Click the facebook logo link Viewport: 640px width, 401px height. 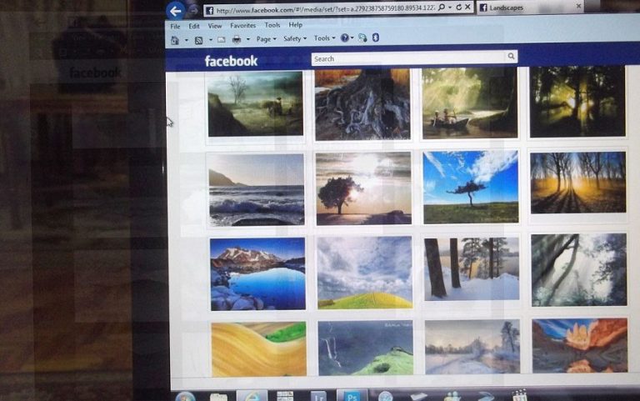click(x=231, y=61)
